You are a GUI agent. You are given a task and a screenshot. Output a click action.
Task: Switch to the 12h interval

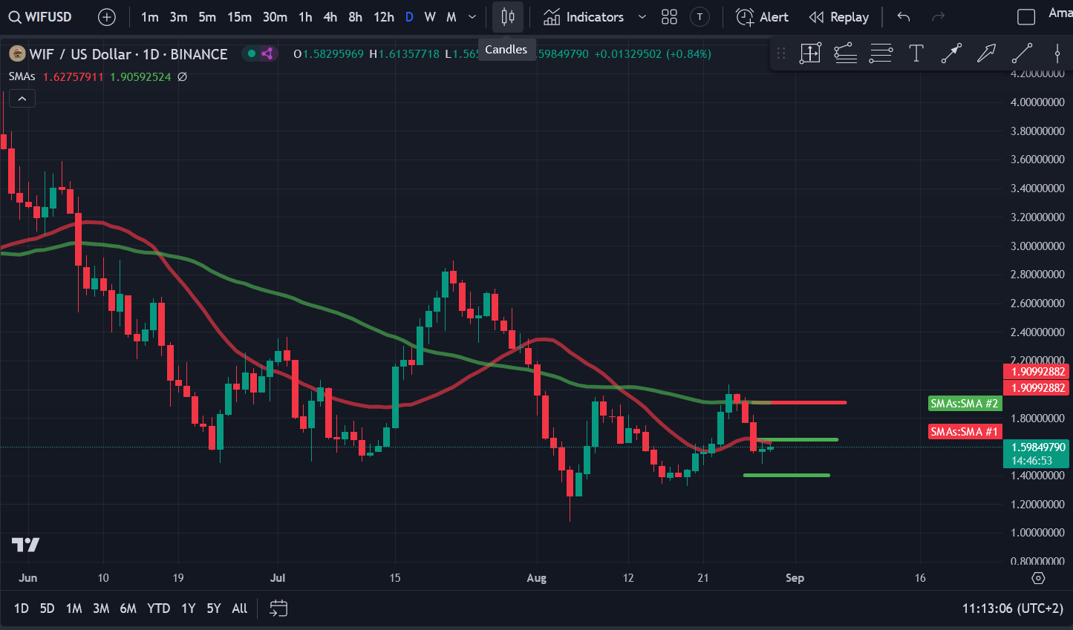coord(384,17)
